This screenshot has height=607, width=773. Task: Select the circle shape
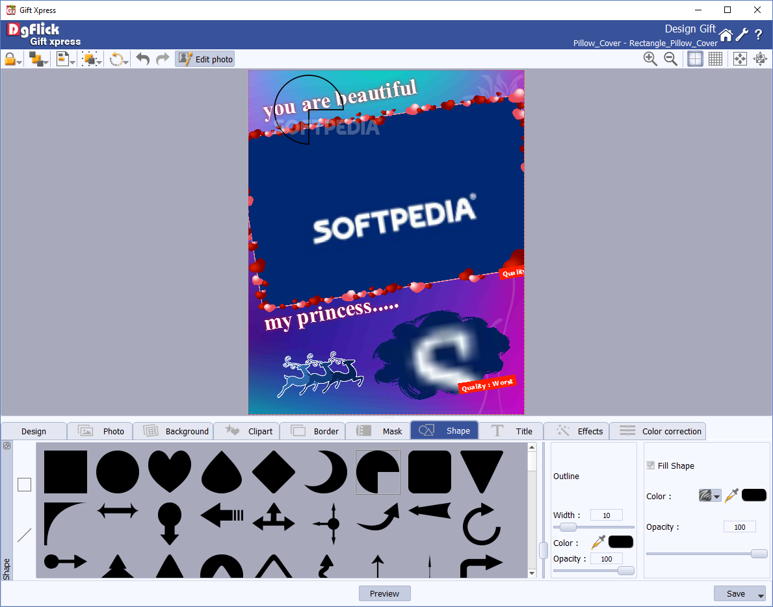point(117,471)
